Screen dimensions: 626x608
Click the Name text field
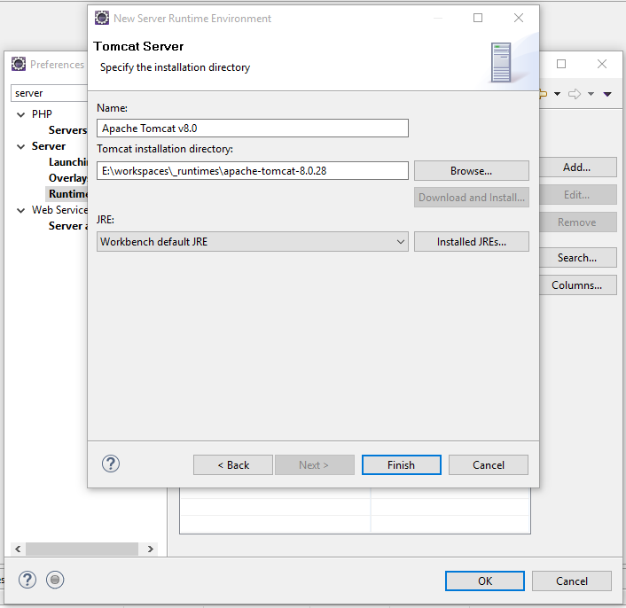coord(253,129)
